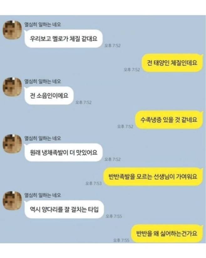Select white bubble '전 소음인이에요'
Viewport: 206px width, 258px height.
click(49, 96)
